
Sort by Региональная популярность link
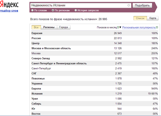pos(139,27)
